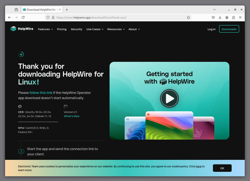Open the Security page
This screenshot has width=250, height=181.
pos(76,29)
